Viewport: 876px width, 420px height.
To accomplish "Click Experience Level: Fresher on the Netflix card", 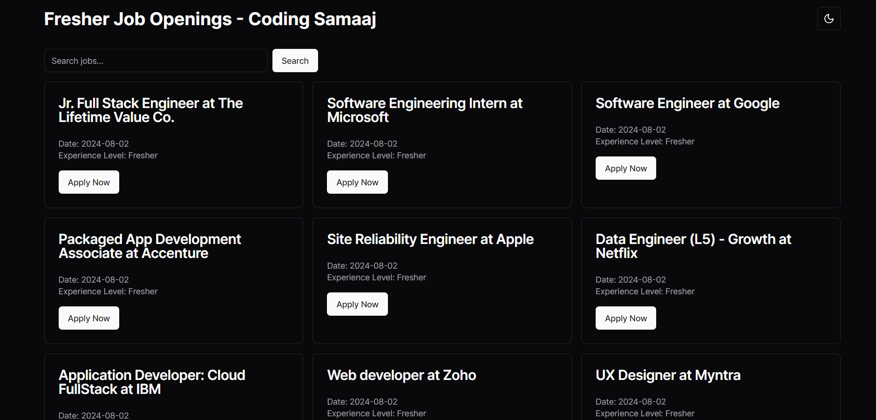I will coord(645,291).
